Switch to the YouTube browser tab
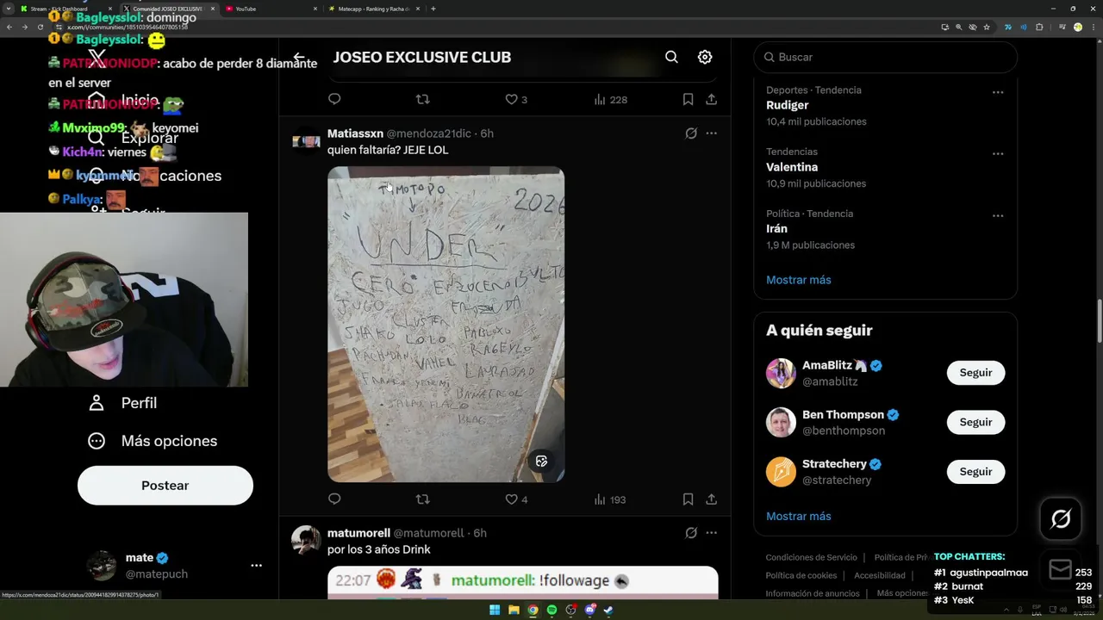The image size is (1103, 620). click(271, 9)
